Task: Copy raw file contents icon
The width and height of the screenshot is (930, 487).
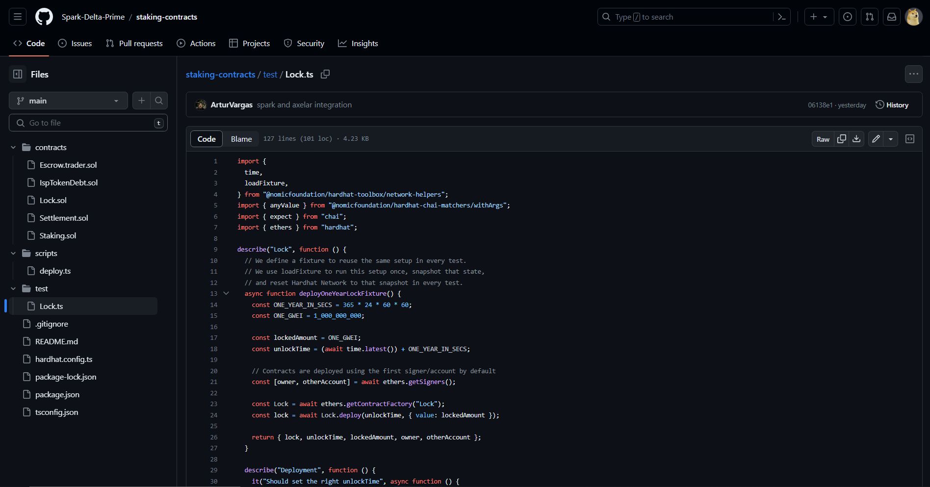Action: 842,139
